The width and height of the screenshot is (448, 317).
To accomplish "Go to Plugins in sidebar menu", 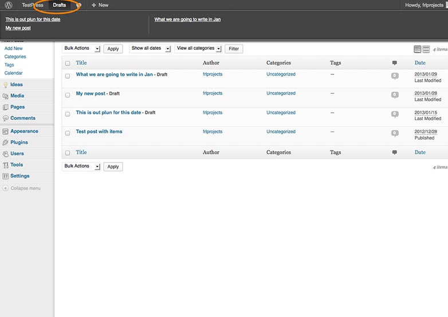I will click(x=19, y=142).
